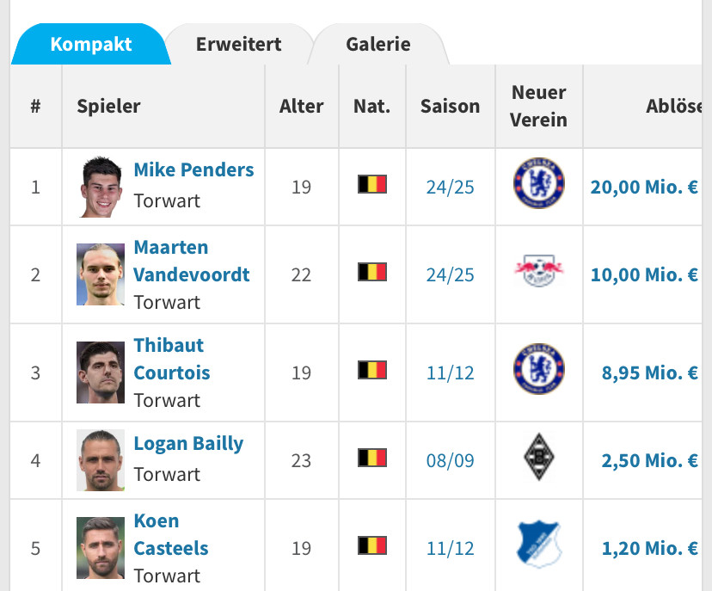
Task: Click Thibaut Courtois portrait photo
Action: tap(101, 372)
